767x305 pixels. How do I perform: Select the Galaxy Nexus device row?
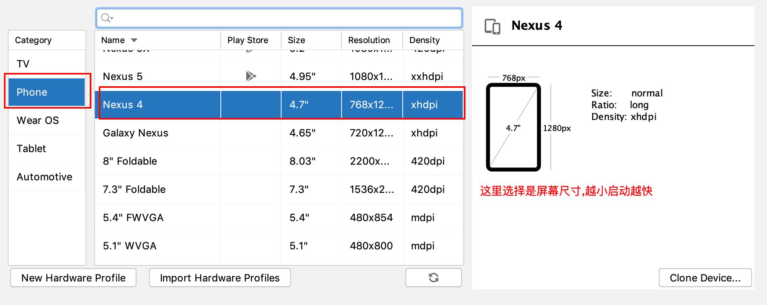click(279, 133)
